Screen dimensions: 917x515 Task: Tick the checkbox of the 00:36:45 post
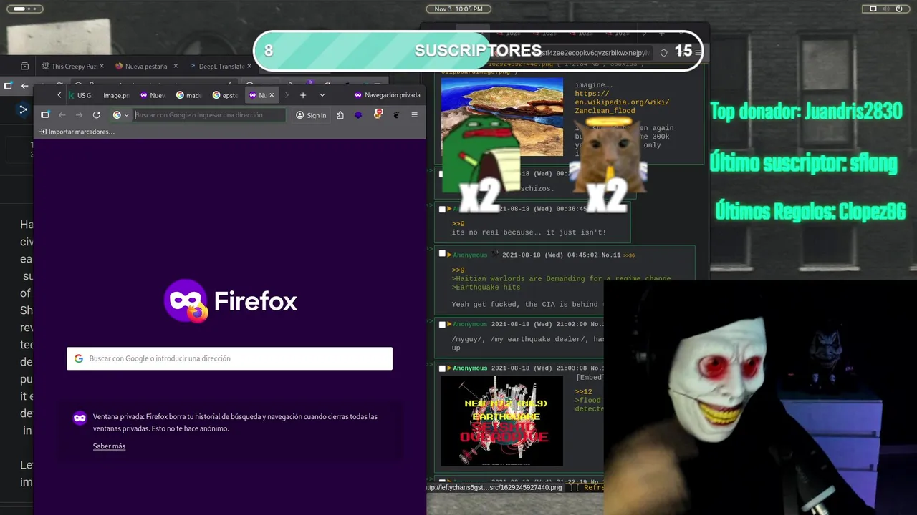[442, 209]
